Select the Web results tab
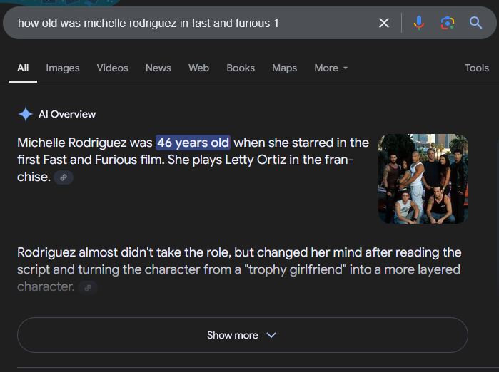Screen dimensions: 499x372 click(198, 68)
